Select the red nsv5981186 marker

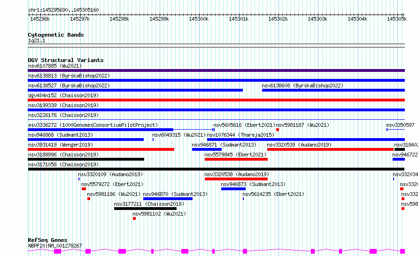89,199
